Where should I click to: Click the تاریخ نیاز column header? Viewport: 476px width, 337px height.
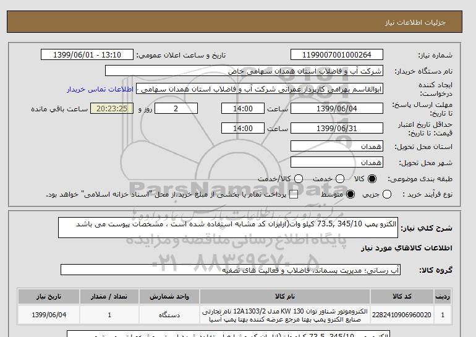tap(49, 297)
